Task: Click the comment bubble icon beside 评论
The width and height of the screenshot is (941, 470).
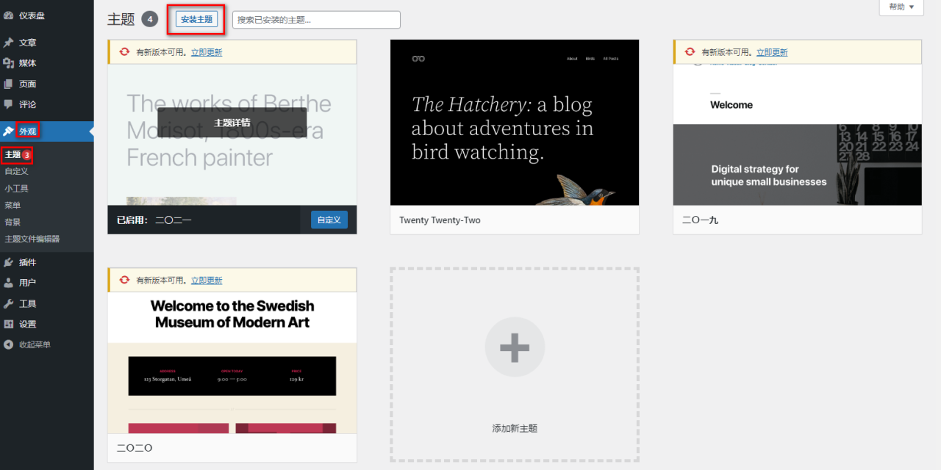Action: coord(8,104)
